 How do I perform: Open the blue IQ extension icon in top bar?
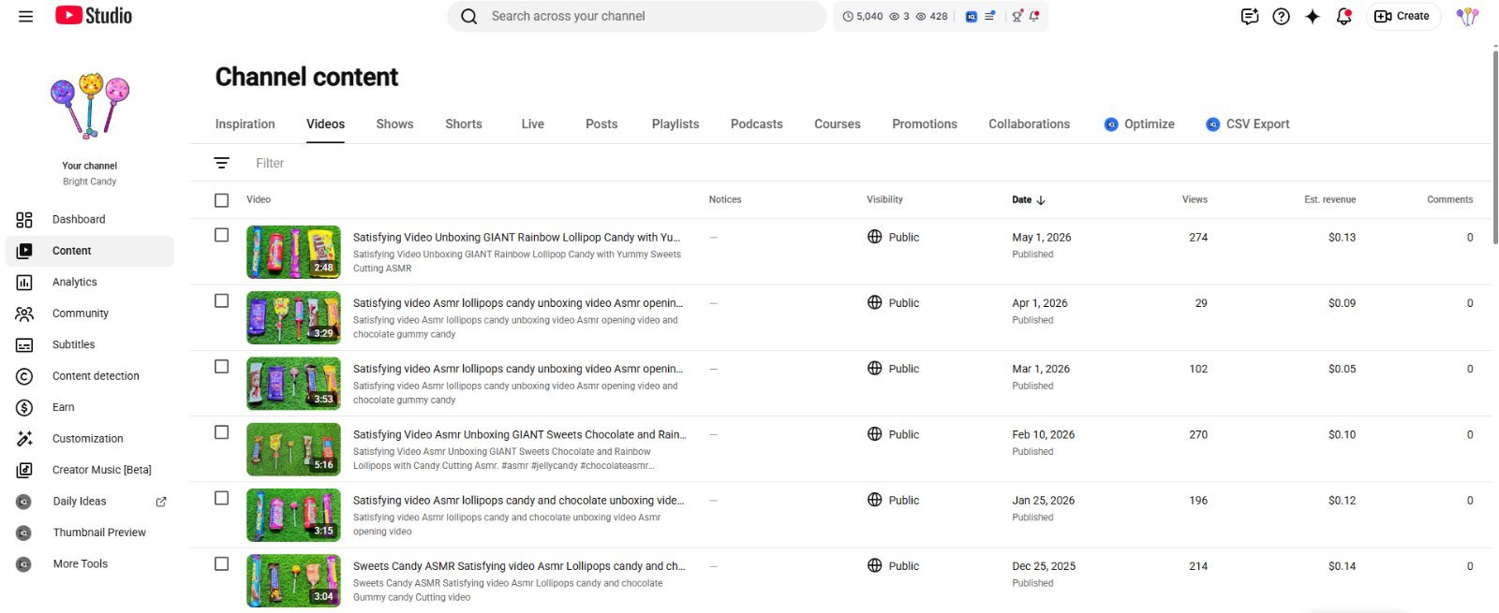coord(972,16)
